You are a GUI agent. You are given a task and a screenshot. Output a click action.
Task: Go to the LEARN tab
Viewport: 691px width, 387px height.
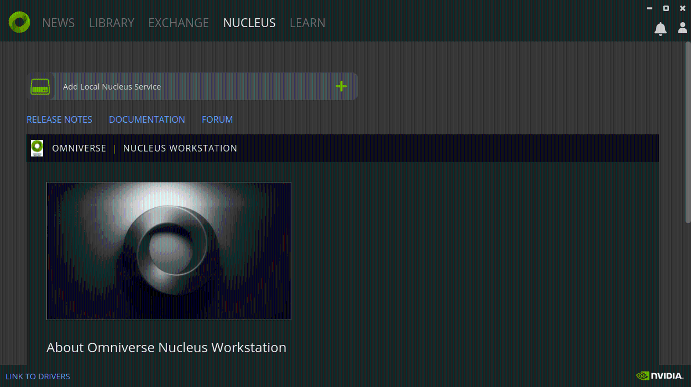click(x=307, y=23)
